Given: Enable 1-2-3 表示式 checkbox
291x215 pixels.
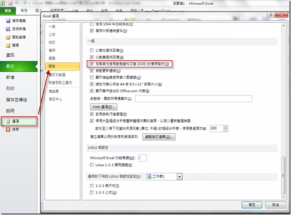Looking at the screenshot, I should pyautogui.click(x=92, y=186).
